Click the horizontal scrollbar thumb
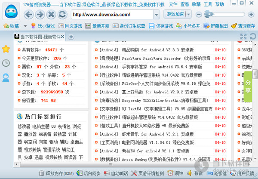The image size is (258, 179). coord(111,164)
